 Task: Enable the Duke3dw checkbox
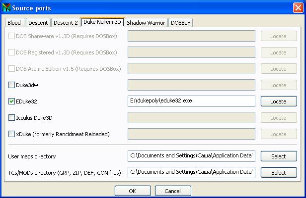click(11, 85)
